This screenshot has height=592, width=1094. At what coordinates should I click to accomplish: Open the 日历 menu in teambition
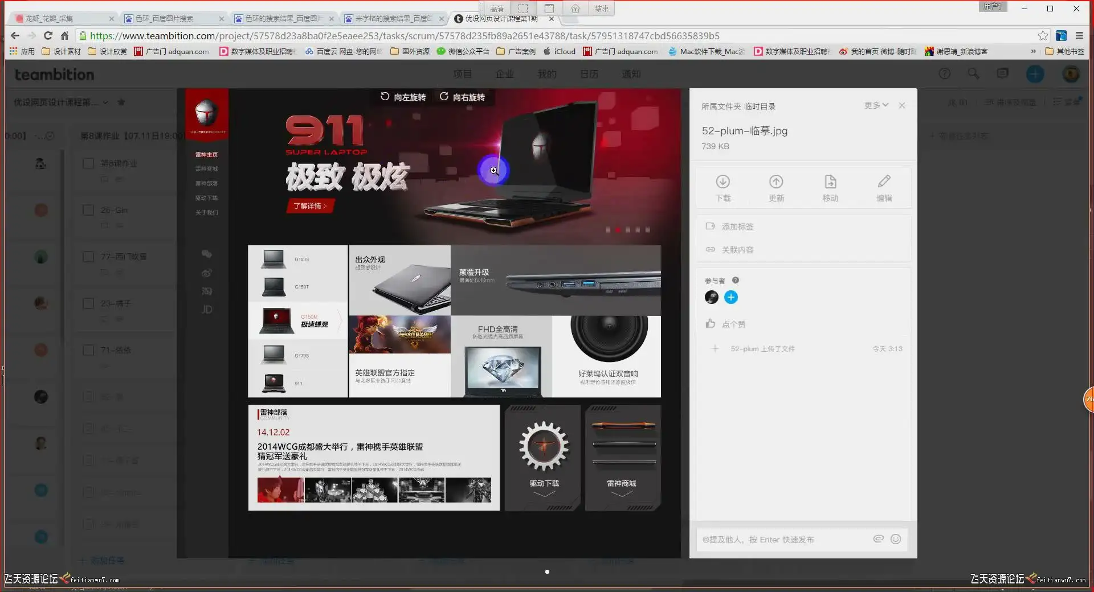pos(589,74)
